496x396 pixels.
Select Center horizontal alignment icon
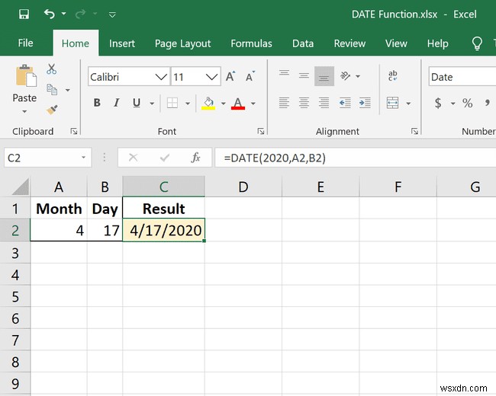tap(304, 103)
